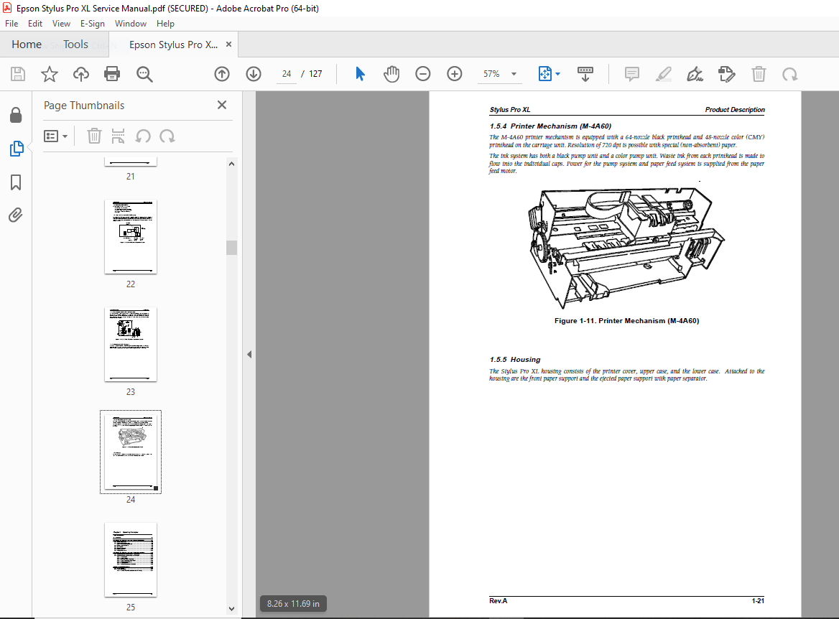This screenshot has width=839, height=619.
Task: Select the Sign document tool
Action: coord(695,74)
